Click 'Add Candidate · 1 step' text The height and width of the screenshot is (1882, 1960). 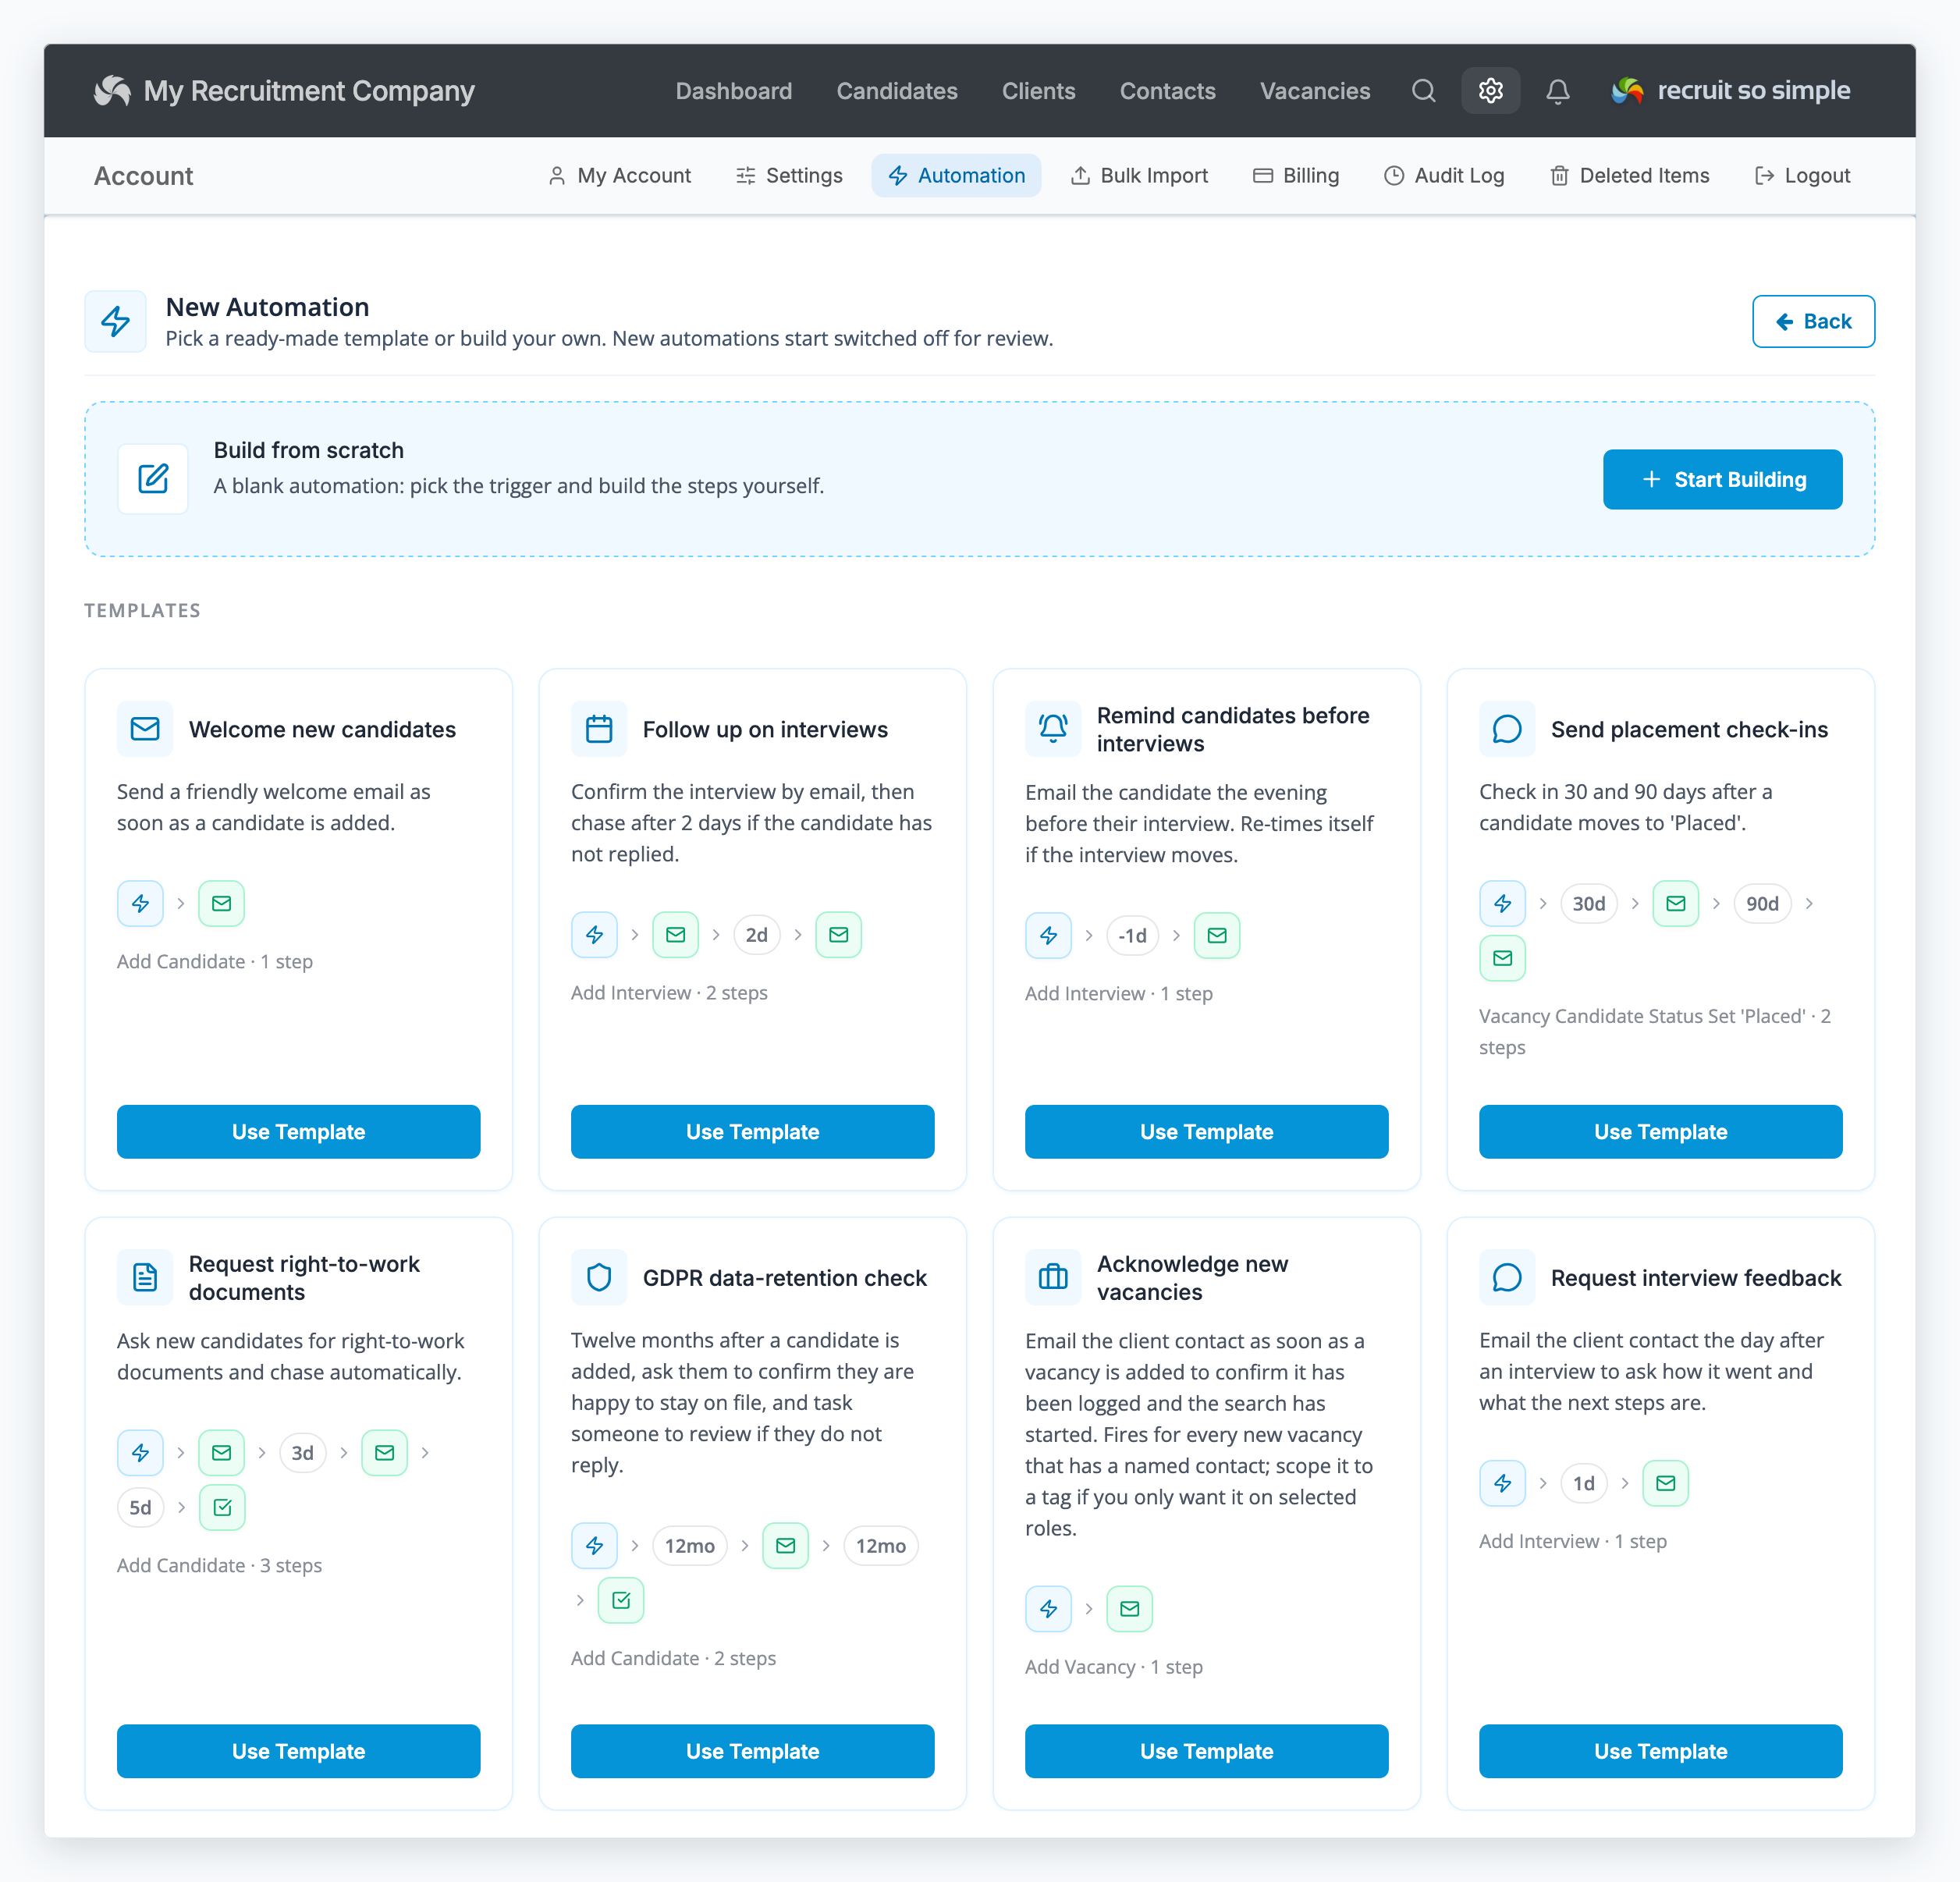(215, 962)
